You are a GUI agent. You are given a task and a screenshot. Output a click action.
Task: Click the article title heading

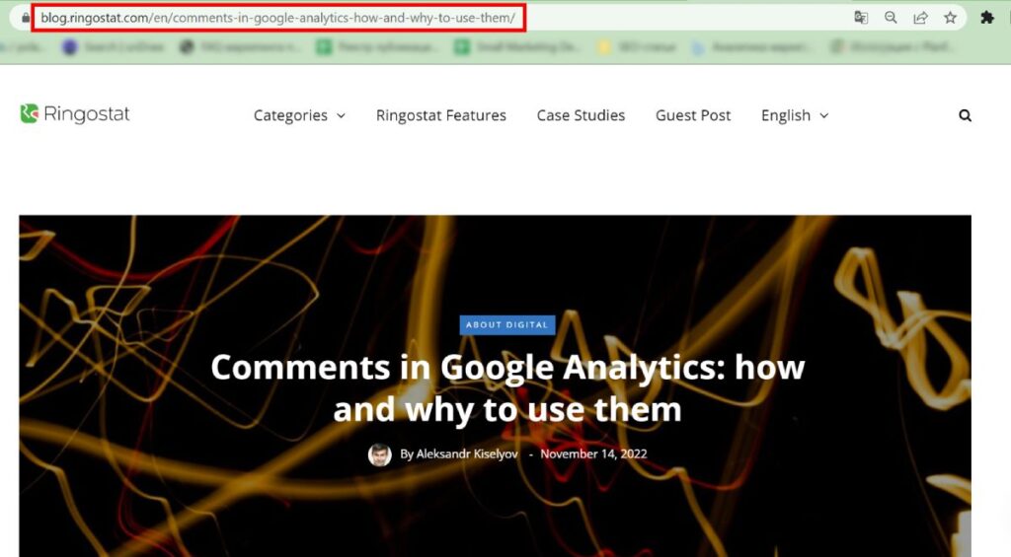507,387
